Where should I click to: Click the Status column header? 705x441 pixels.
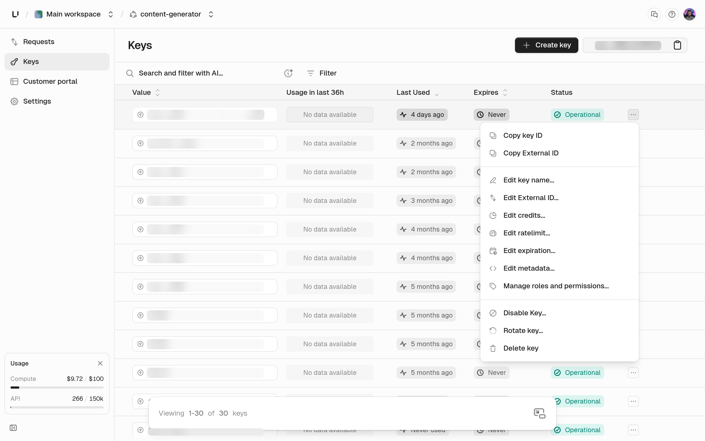[561, 92]
